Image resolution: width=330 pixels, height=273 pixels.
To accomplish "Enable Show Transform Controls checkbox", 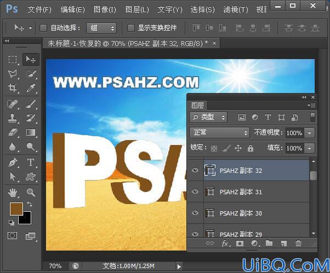I will pos(130,28).
